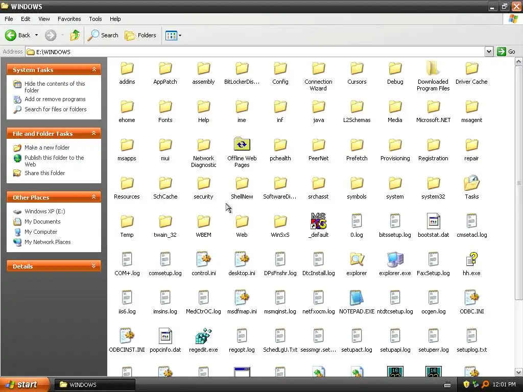Viewport: 523px width, 392px height.
Task: Click Search for files or folders
Action: click(55, 109)
